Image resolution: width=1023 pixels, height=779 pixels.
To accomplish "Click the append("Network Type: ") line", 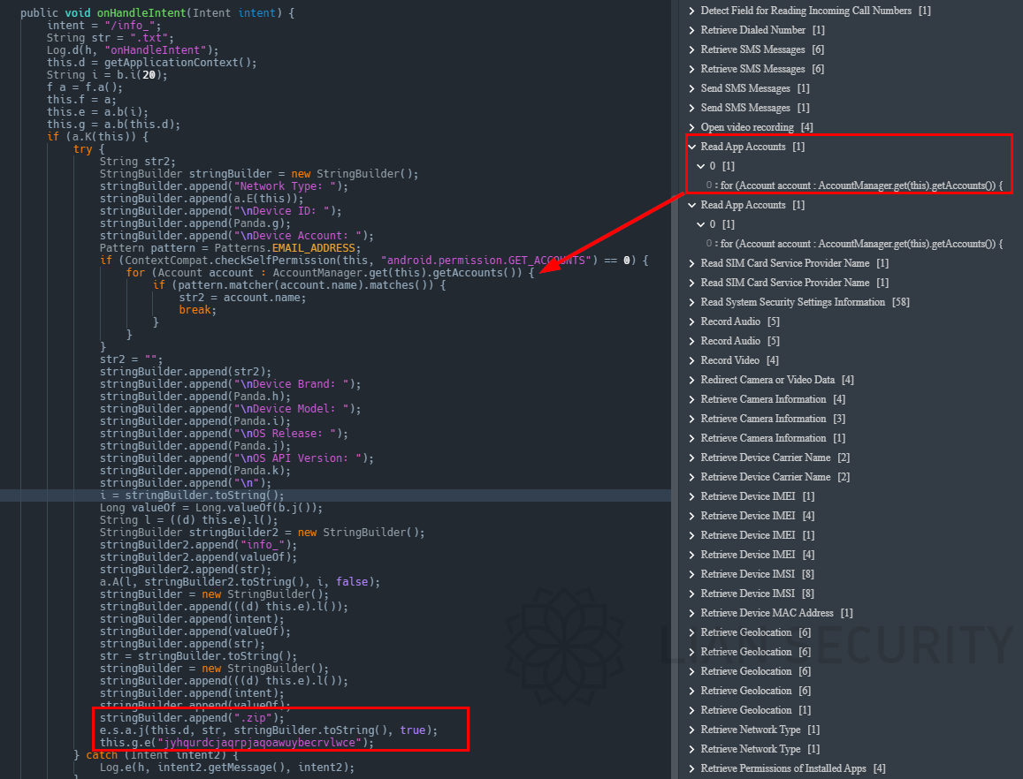I will coord(224,186).
